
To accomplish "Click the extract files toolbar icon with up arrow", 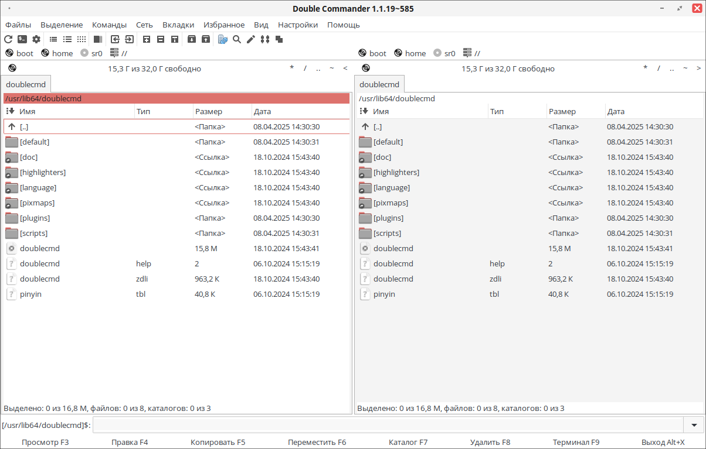I will 206,39.
